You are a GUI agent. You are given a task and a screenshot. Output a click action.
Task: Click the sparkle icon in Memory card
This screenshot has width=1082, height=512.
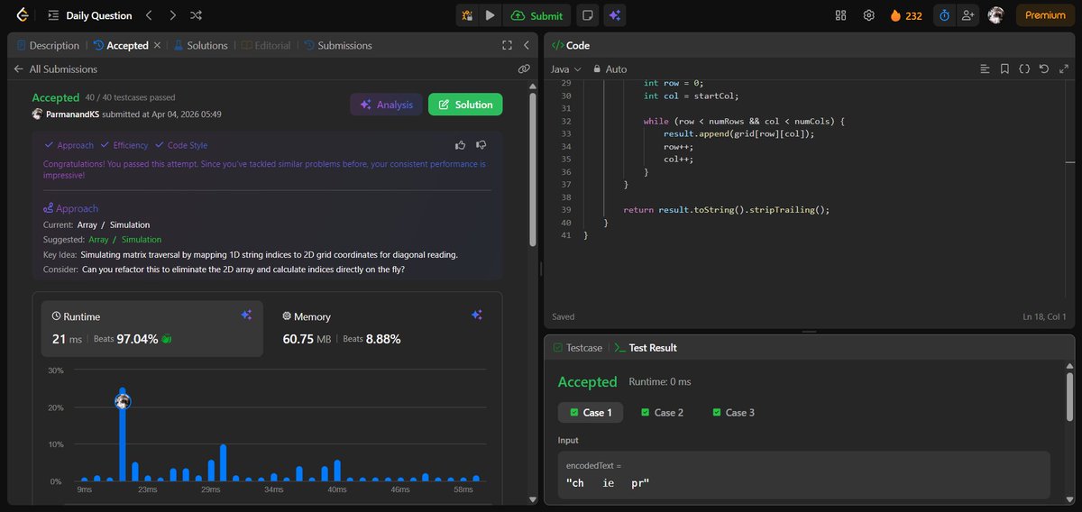(x=477, y=315)
